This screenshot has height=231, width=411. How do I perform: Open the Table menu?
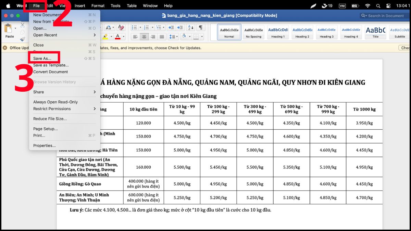tap(132, 6)
